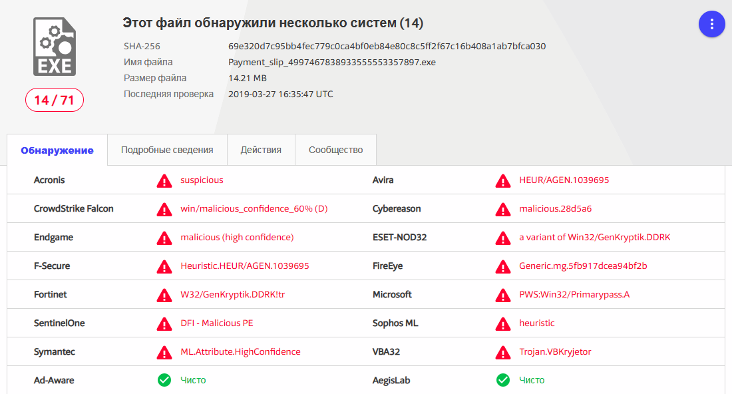This screenshot has width=732, height=394.
Task: Click the warning icon beside Symantec detection
Action: coord(164,352)
